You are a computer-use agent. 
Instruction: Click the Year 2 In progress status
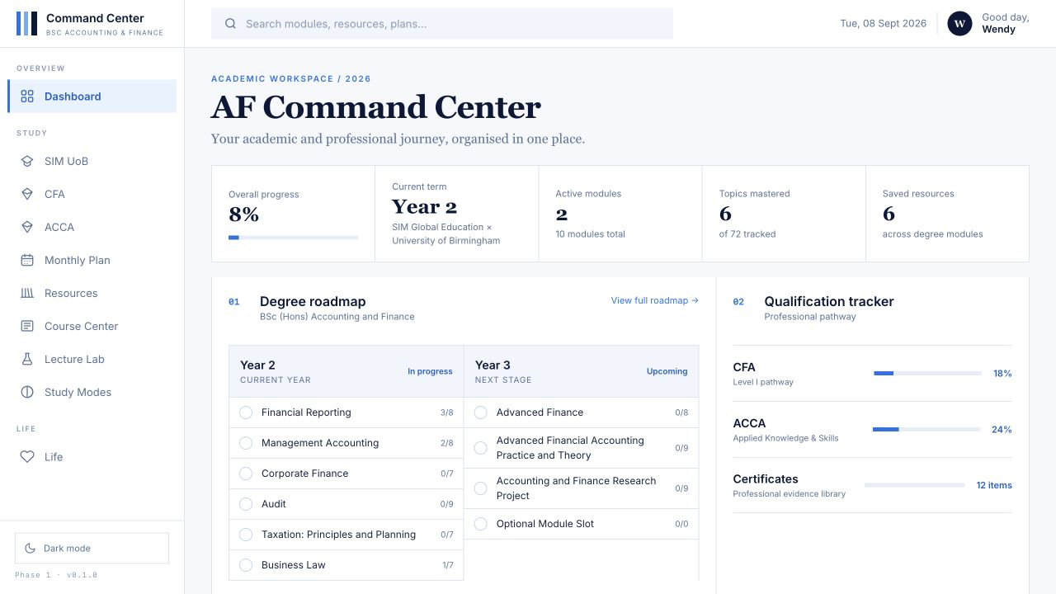[x=430, y=371]
